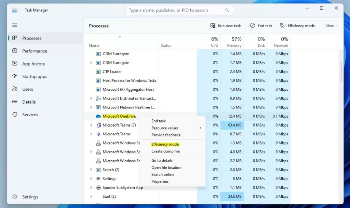The height and width of the screenshot is (208, 350).
Task: Expand Microsoft Network Realtime row
Action: (x=91, y=107)
